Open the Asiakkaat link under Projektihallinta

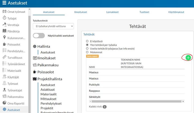48,89
